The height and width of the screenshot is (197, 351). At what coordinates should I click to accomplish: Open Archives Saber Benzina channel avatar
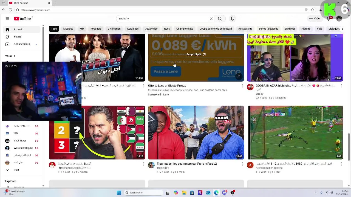click(x=250, y=165)
